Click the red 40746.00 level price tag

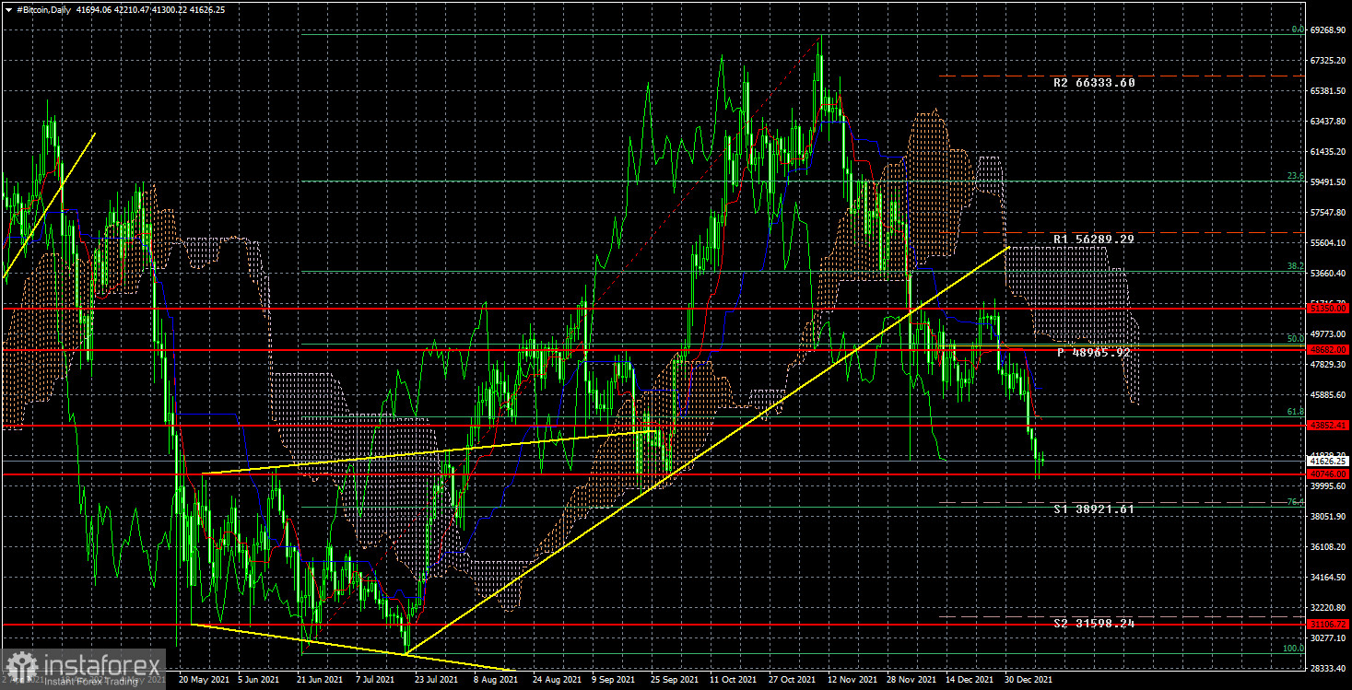pyautogui.click(x=1329, y=474)
